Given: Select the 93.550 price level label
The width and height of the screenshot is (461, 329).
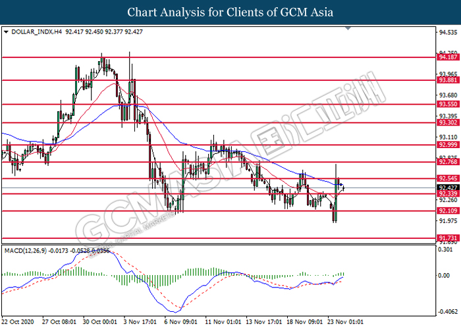Looking at the screenshot, I should [x=448, y=104].
